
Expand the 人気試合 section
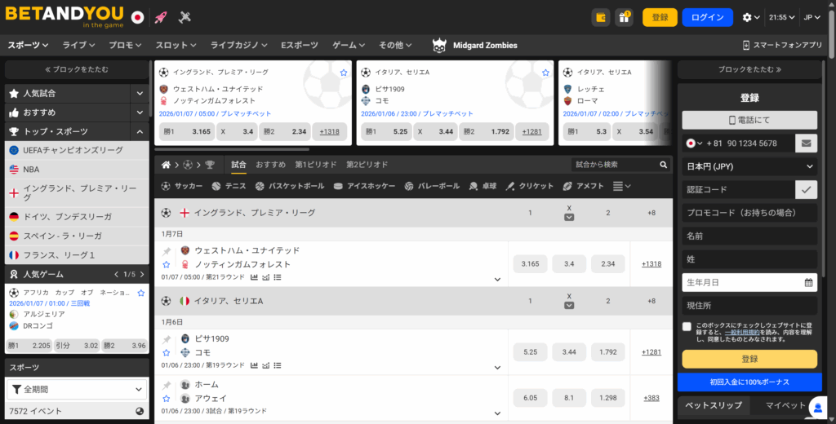coord(140,93)
